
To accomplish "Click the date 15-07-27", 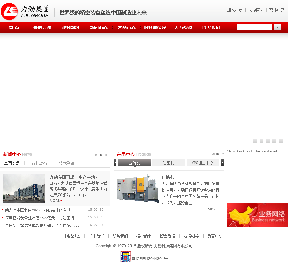I will [x=96, y=225].
